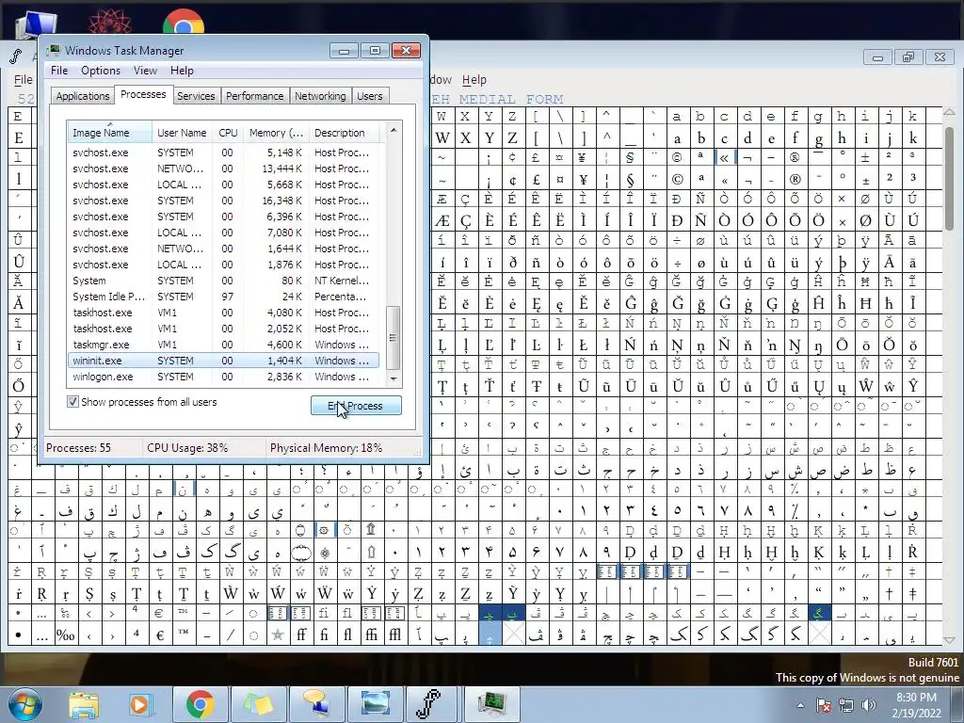Sort processes by Image Name column
The width and height of the screenshot is (964, 723).
(x=109, y=132)
